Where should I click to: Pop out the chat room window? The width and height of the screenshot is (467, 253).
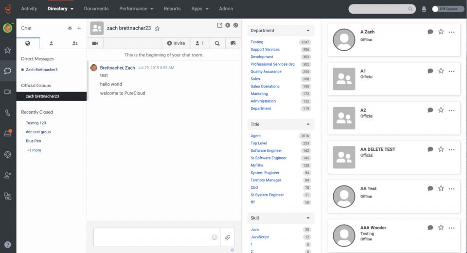pyautogui.click(x=219, y=25)
